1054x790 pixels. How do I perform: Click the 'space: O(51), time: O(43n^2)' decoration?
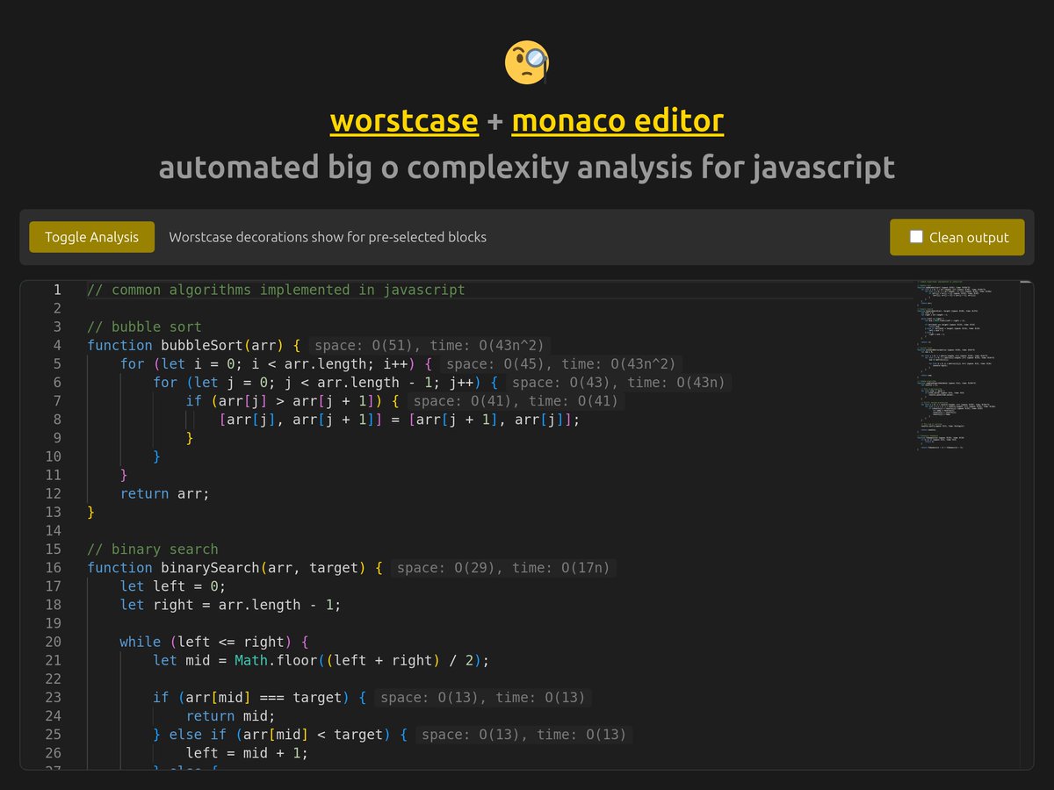click(x=431, y=345)
